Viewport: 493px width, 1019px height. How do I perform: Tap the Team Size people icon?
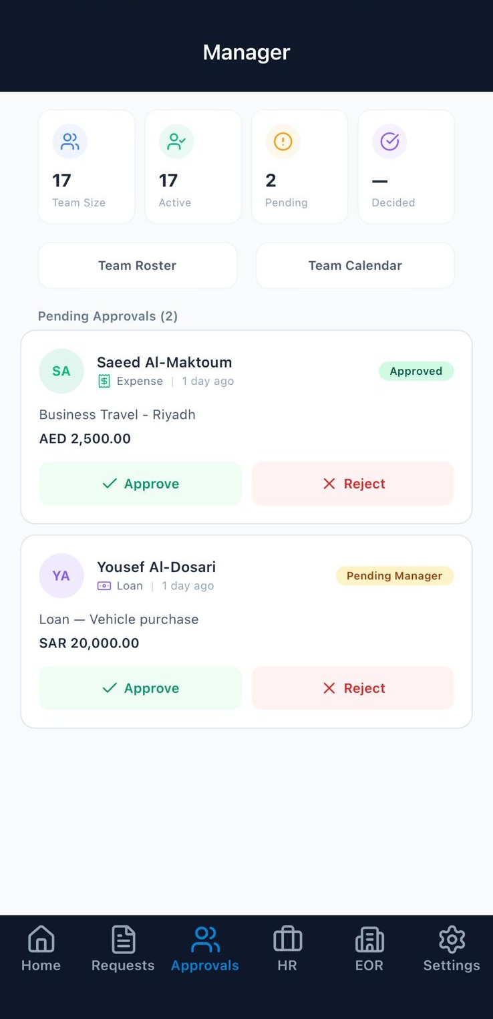point(70,142)
